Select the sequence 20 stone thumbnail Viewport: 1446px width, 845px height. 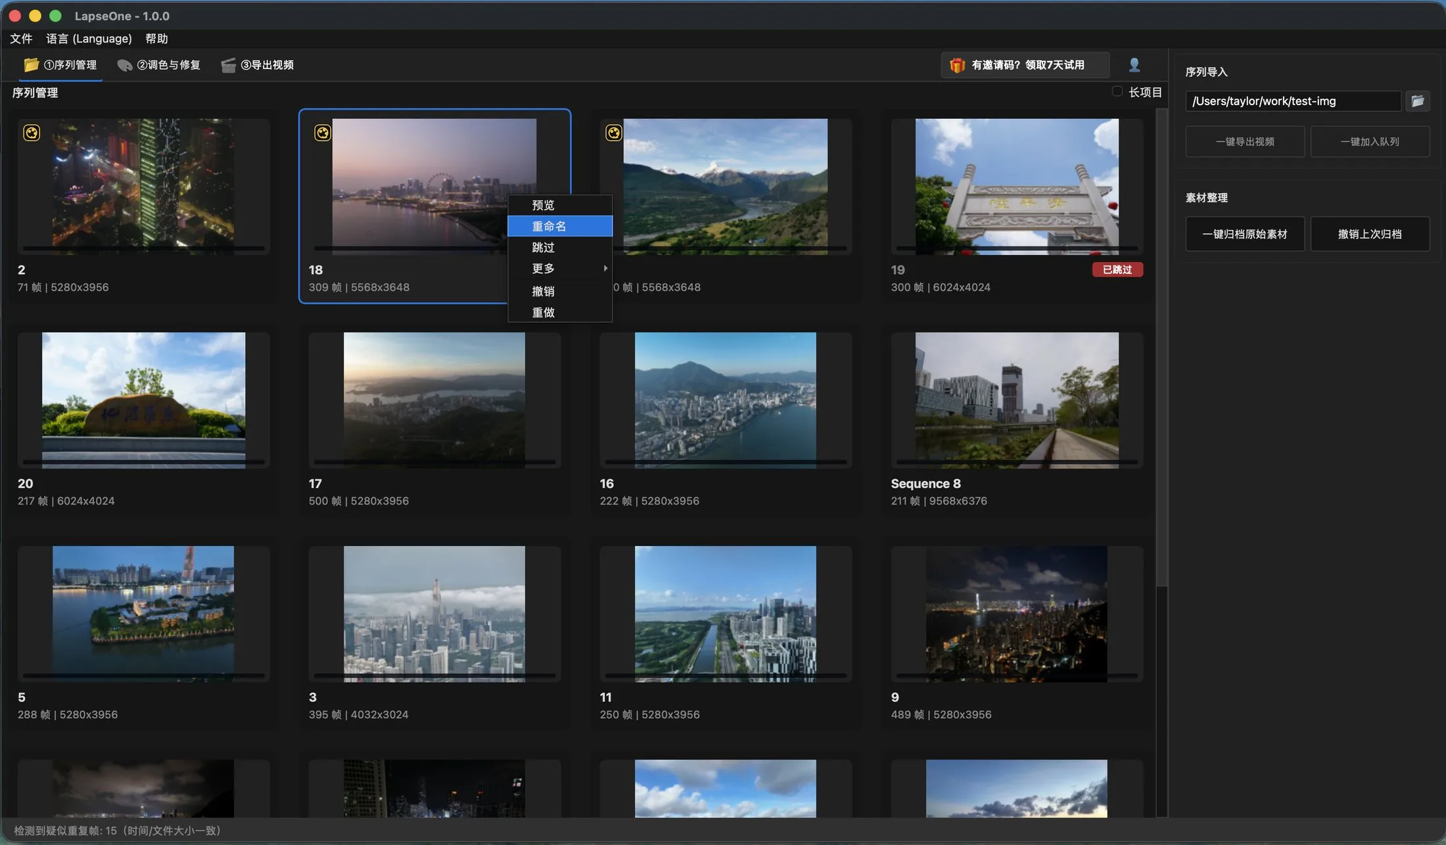(x=143, y=400)
